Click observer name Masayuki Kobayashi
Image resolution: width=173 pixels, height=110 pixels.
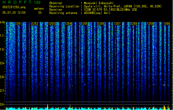click(98, 3)
